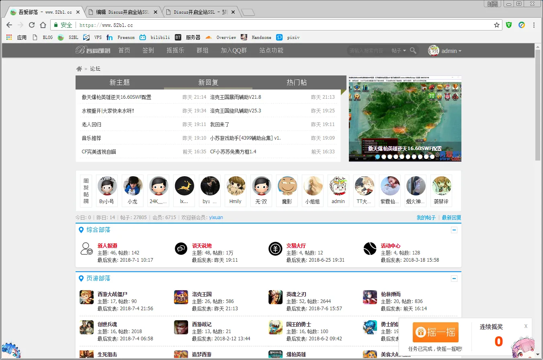Click the 新人报道 member icon

(86, 249)
